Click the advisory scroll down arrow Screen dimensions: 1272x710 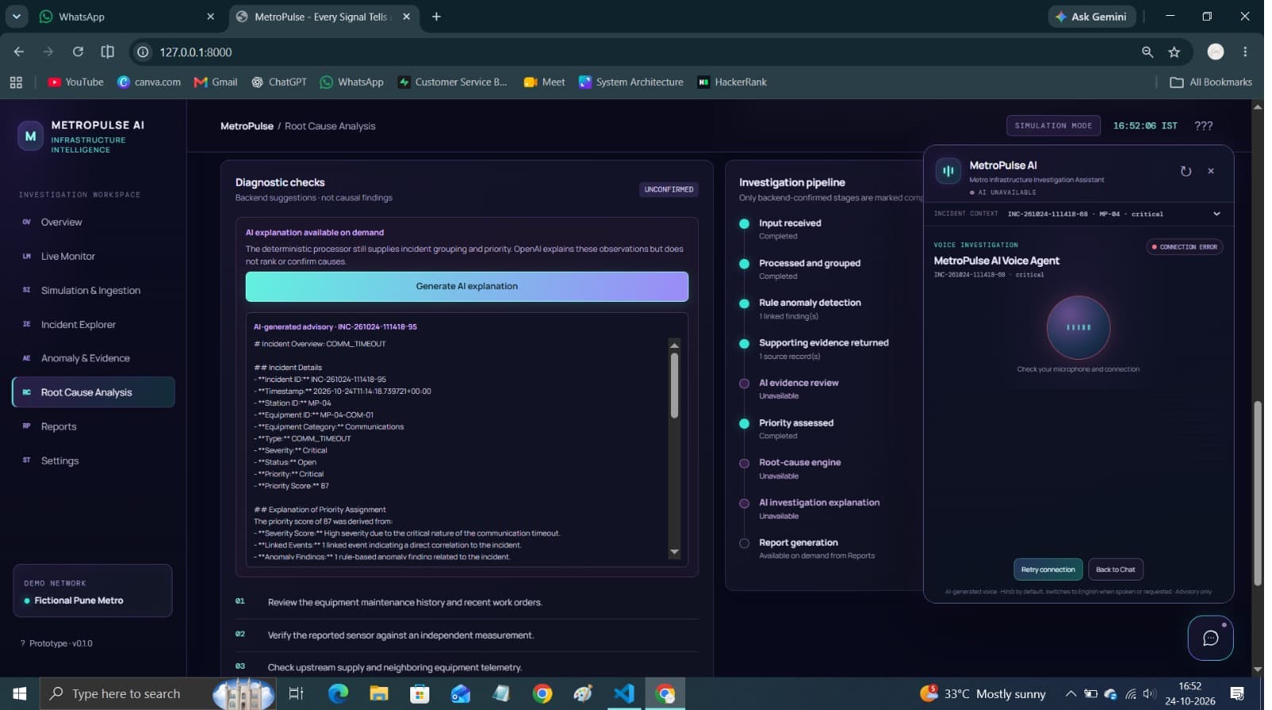pos(674,552)
